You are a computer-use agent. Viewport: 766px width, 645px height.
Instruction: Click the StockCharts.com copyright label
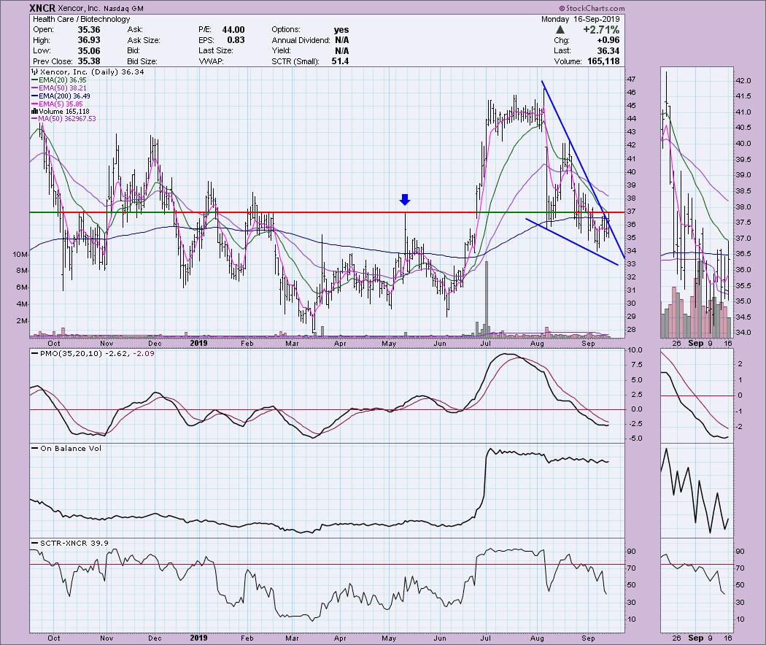coord(592,8)
